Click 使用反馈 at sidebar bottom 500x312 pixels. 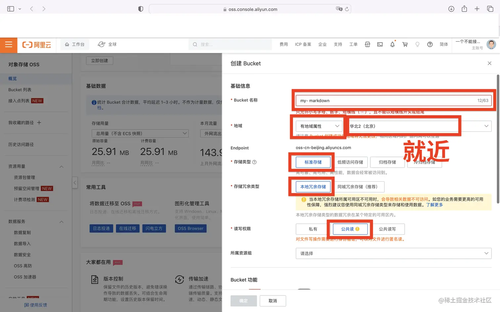(x=36, y=305)
